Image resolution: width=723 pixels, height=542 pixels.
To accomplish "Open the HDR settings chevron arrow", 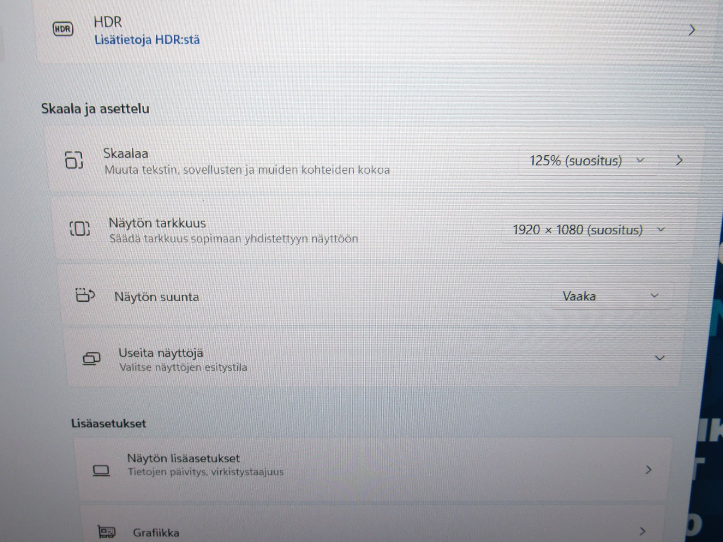I will pos(692,30).
